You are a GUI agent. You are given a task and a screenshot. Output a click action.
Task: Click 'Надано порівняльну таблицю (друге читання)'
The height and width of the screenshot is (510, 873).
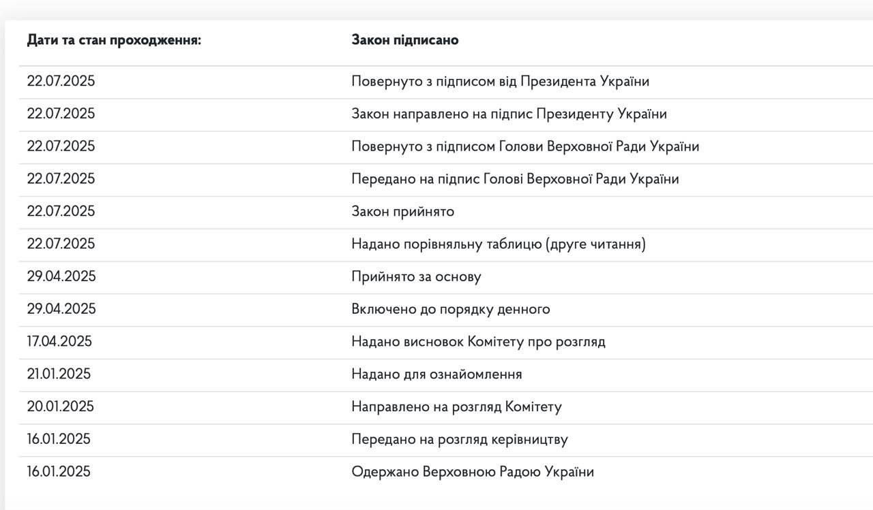point(499,244)
